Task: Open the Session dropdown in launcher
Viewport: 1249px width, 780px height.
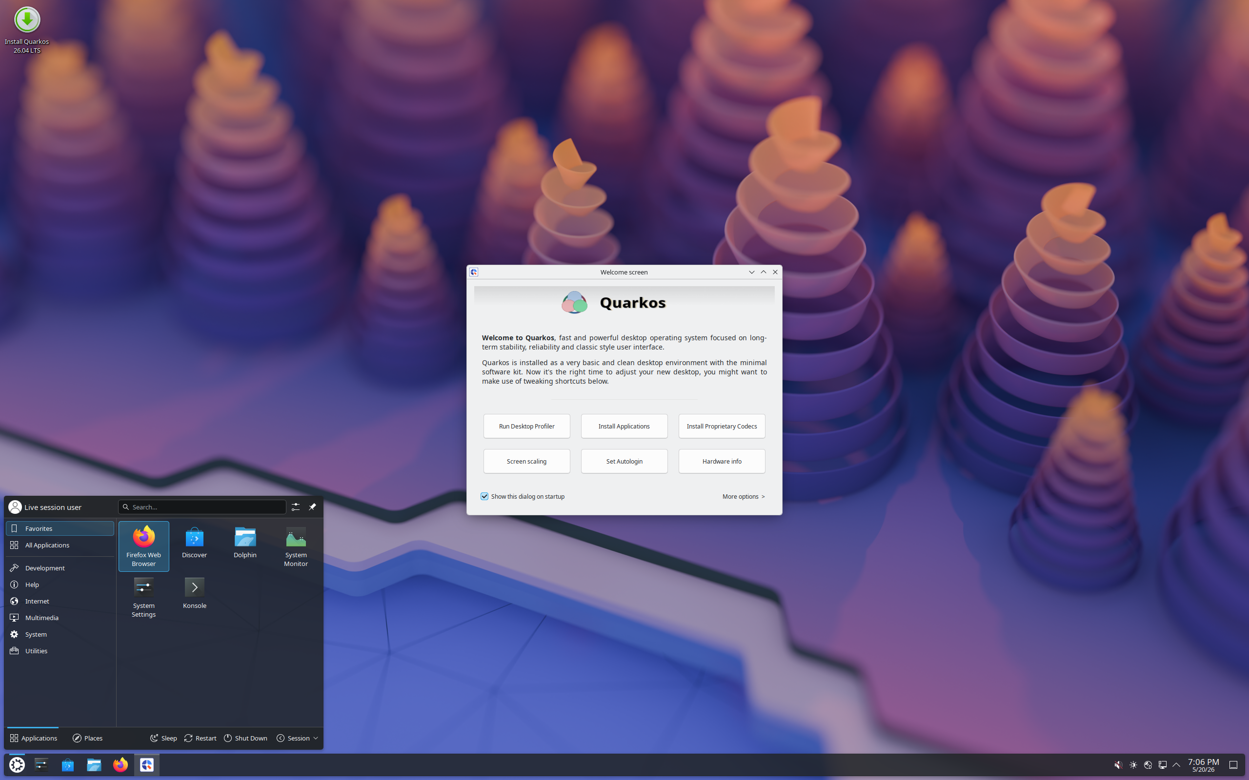Action: click(297, 738)
